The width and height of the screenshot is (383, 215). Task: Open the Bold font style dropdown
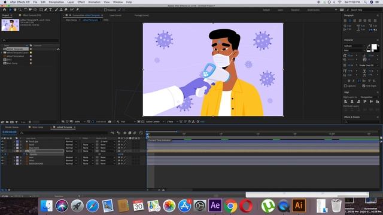(354, 50)
